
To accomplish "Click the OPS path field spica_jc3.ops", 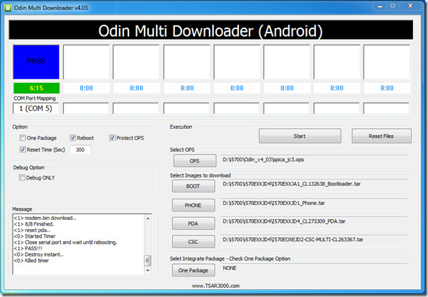I will pos(314,161).
